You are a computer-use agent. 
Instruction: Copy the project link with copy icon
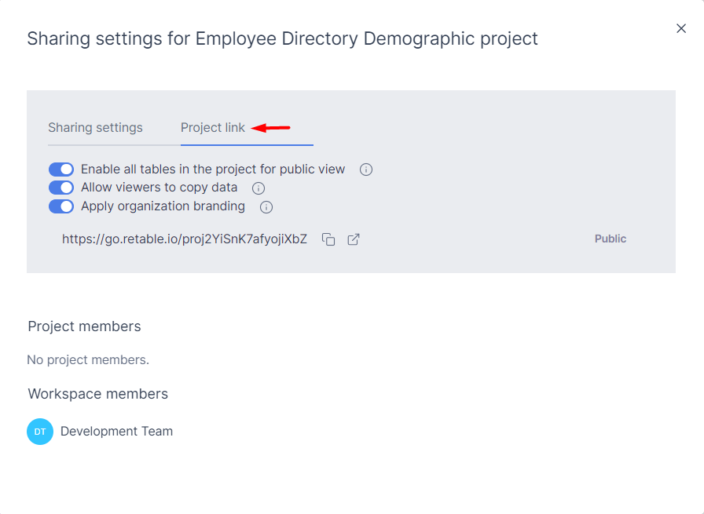tap(328, 239)
